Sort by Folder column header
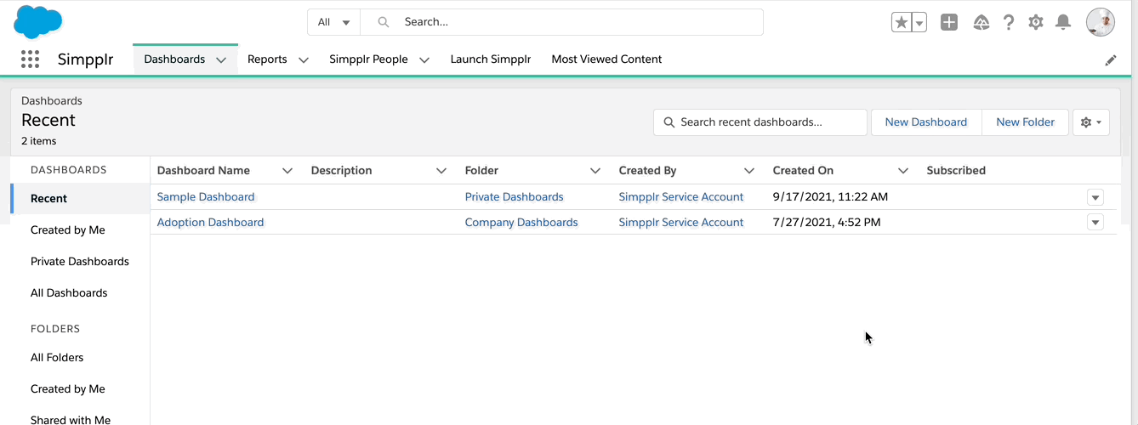This screenshot has height=425, width=1138. point(481,171)
